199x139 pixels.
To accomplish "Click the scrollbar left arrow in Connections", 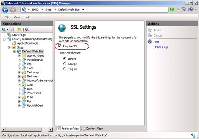I will 3,130.
